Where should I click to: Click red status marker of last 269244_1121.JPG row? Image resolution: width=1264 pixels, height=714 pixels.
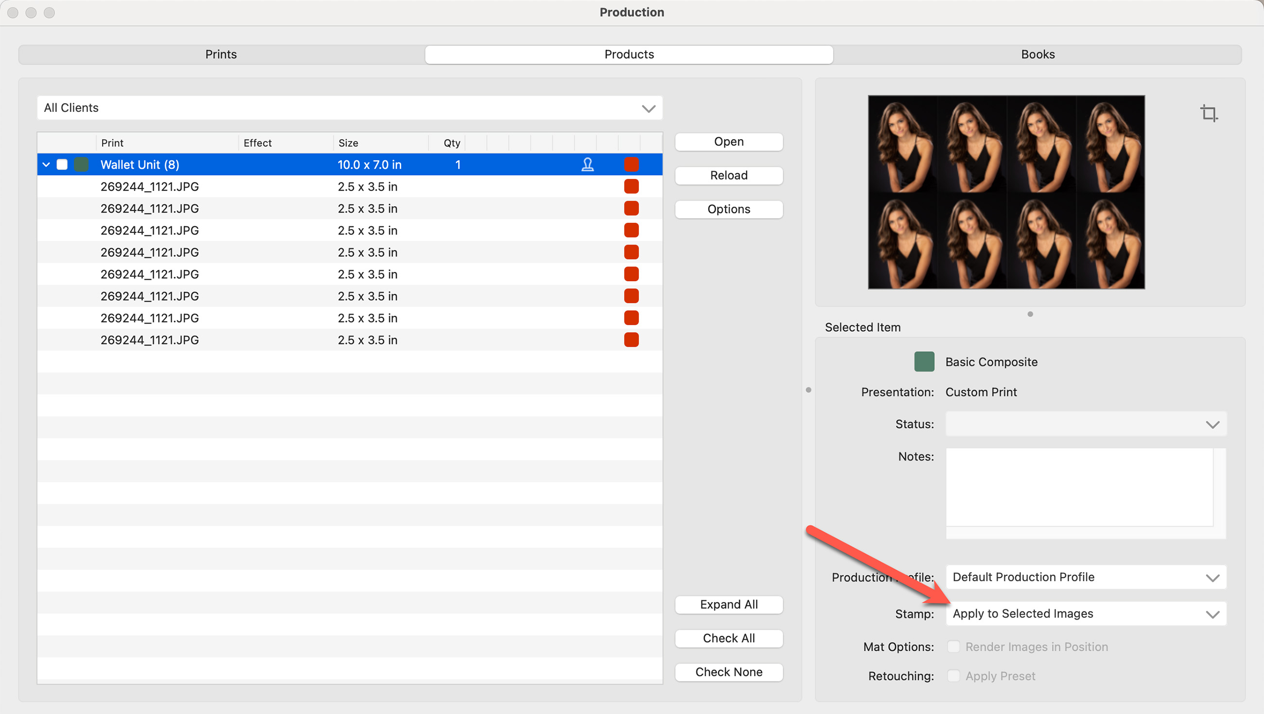[x=631, y=340]
